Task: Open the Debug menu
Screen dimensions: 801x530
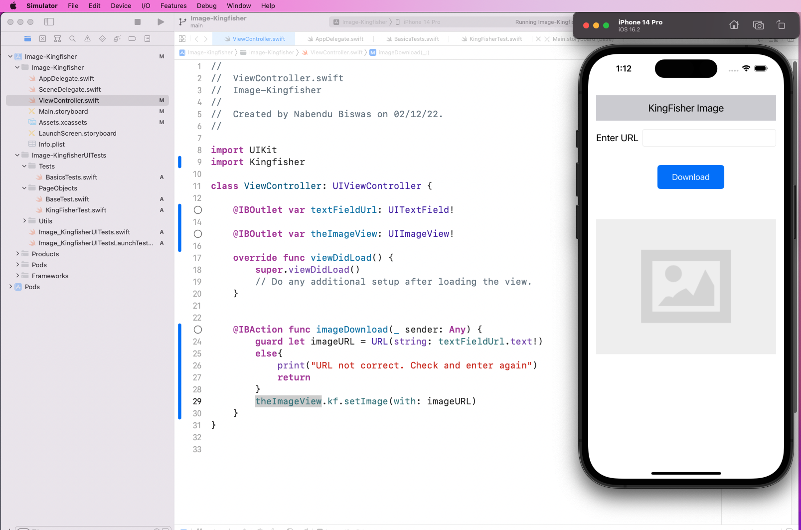Action: coord(207,6)
